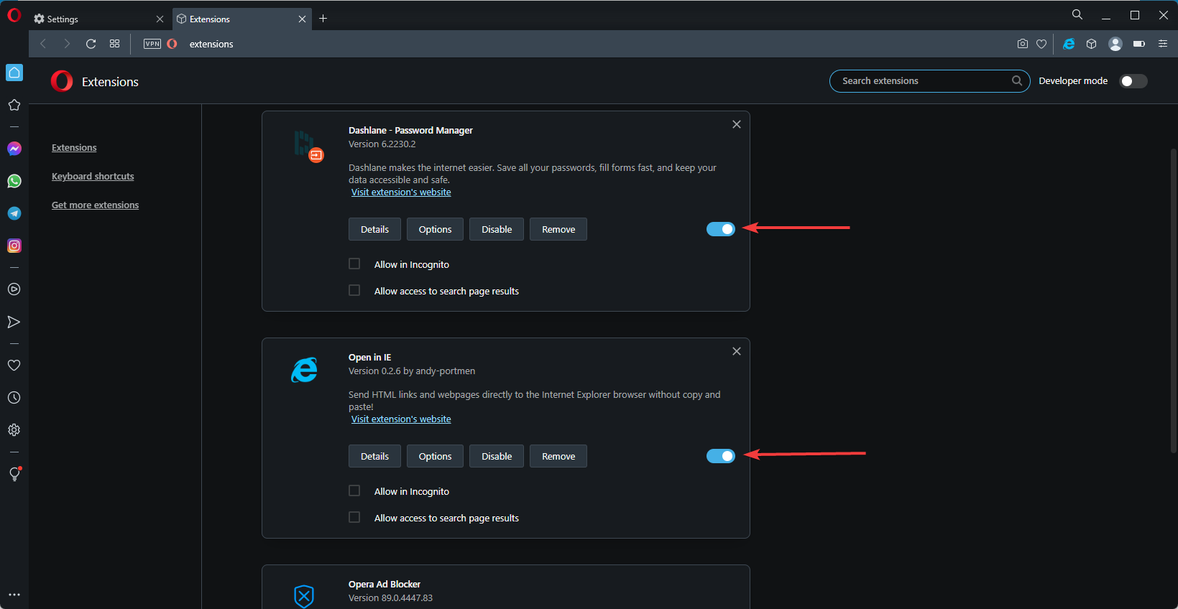
Task: Open Messenger in the sidebar
Action: [14, 149]
